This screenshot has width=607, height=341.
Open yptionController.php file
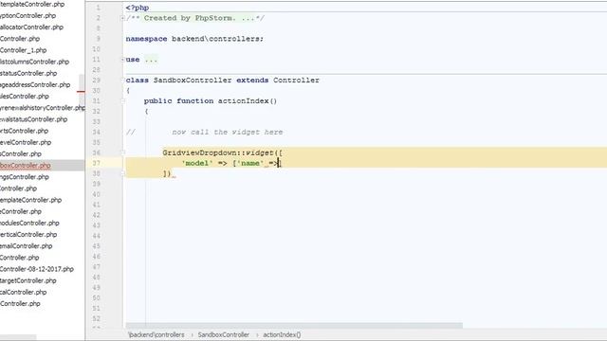(x=28, y=16)
